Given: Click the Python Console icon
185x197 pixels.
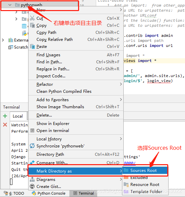Looking at the screenshot, I should pyautogui.click(x=34, y=193).
